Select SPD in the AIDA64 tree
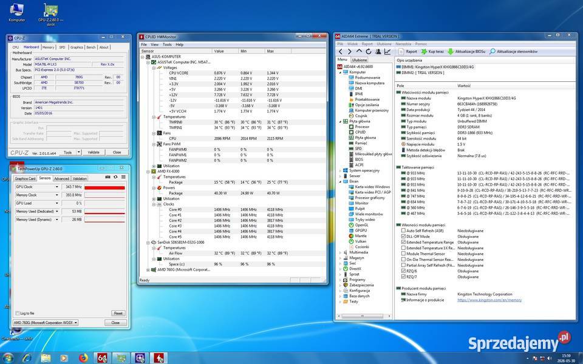The width and height of the screenshot is (583, 364). 358,149
